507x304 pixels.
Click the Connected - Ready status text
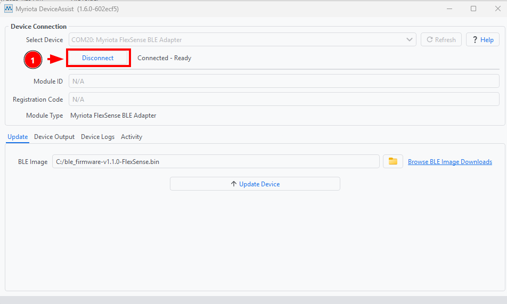pyautogui.click(x=164, y=58)
